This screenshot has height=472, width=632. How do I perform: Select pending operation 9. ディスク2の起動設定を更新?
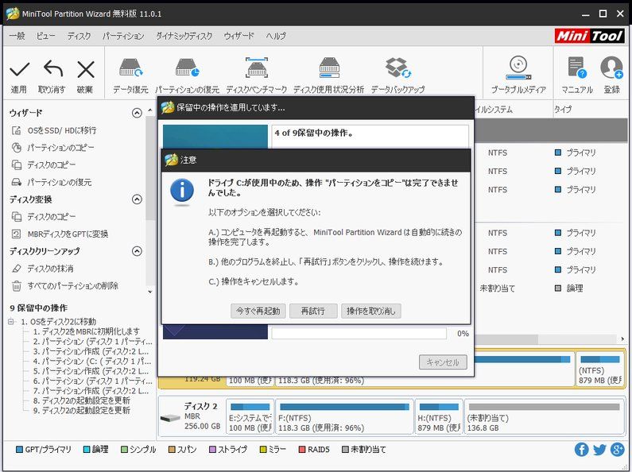(x=81, y=410)
